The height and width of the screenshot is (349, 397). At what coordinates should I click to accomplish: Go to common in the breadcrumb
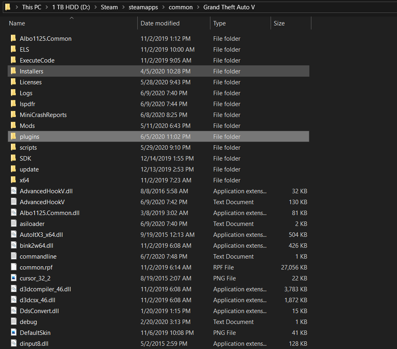pyautogui.click(x=181, y=7)
